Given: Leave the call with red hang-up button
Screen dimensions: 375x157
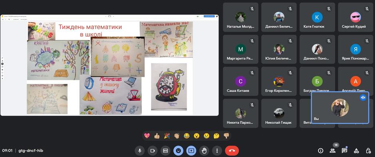Looking at the screenshot, I should pos(232,151).
